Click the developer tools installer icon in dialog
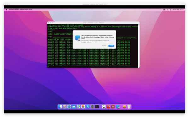This screenshot has height=118, width=189. tap(77, 38)
